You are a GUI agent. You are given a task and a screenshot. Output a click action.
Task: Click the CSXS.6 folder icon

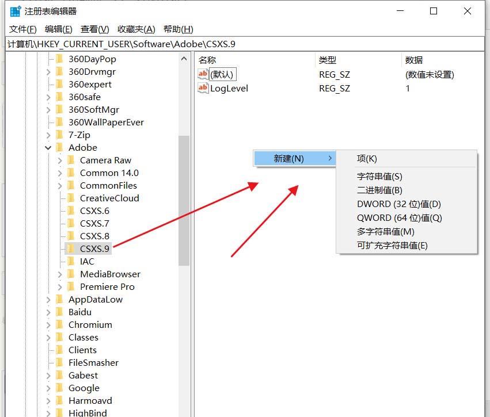coord(71,211)
